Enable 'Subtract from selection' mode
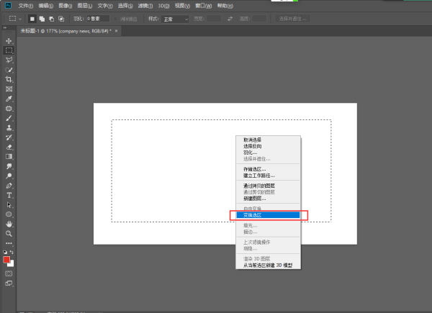This screenshot has height=313, width=432. click(51, 18)
